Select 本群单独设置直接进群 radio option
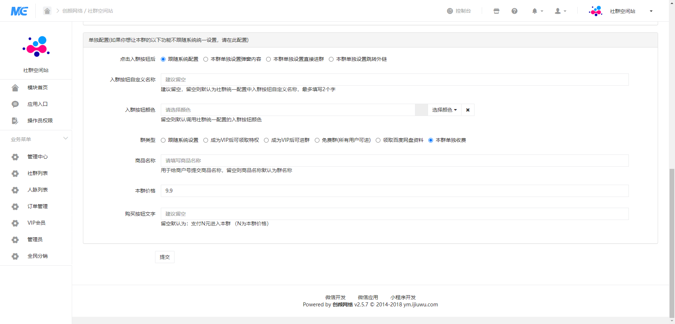The width and height of the screenshot is (675, 324). point(269,59)
